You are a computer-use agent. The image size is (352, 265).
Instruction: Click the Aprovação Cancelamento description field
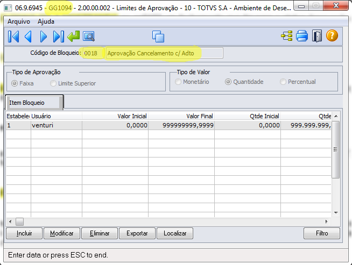[165, 53]
